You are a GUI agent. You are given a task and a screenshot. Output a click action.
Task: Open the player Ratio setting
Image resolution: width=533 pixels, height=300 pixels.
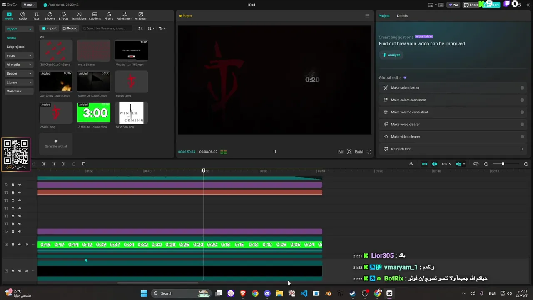click(359, 152)
